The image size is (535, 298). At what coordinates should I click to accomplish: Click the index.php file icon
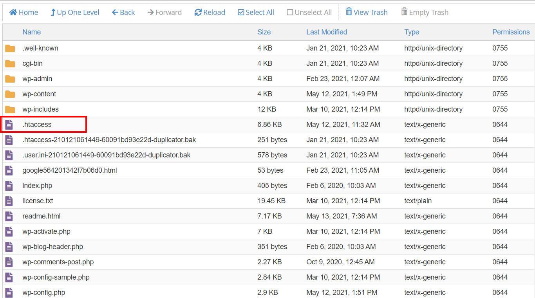click(9, 186)
